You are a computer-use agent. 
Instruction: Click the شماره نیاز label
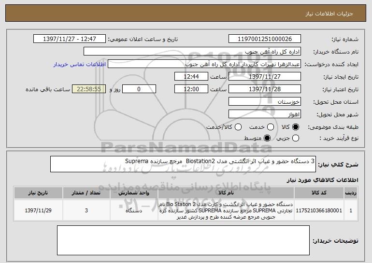tap(345, 39)
